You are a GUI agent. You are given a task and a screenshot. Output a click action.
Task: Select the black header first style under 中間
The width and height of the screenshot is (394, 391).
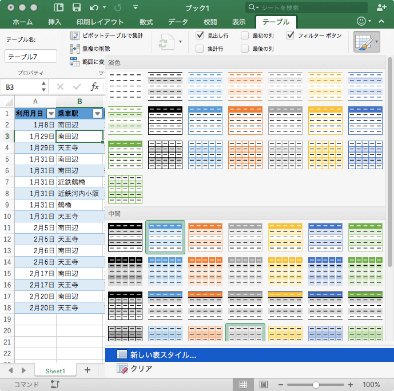(x=125, y=237)
